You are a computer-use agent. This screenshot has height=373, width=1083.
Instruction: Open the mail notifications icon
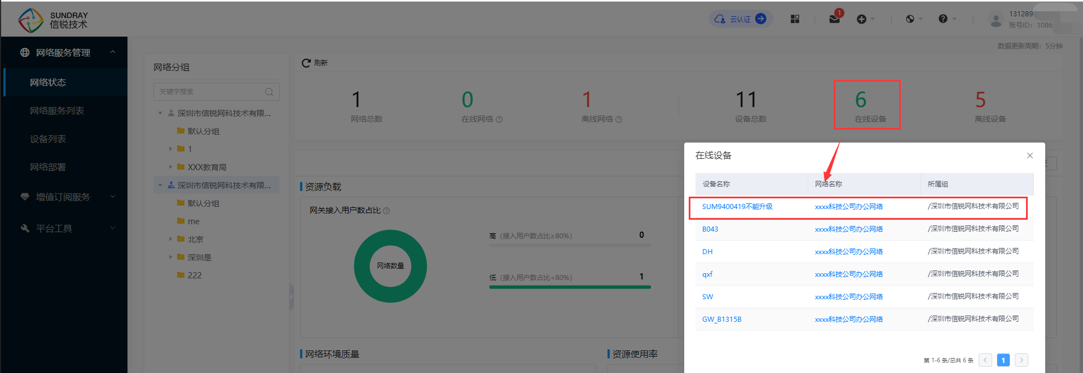click(834, 19)
